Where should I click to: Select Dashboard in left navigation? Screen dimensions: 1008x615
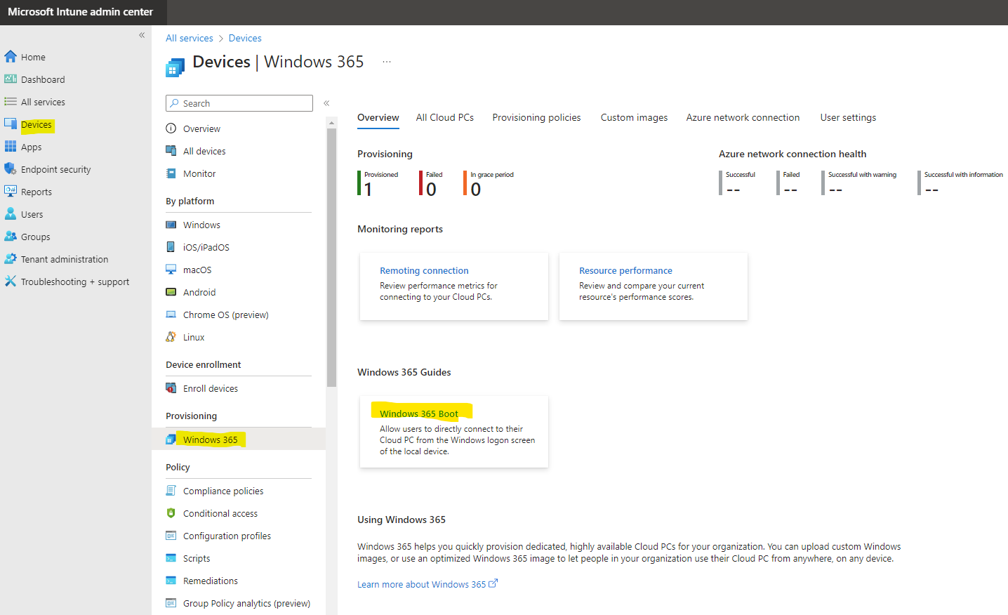(43, 79)
